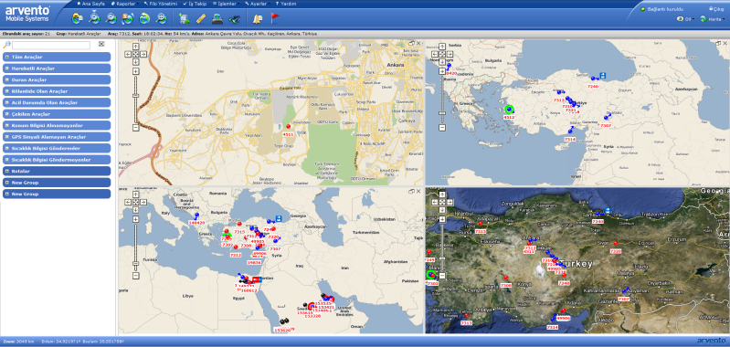Click the bell alarm notifications icon
Viewport: 730px width, 347px height.
click(x=258, y=19)
